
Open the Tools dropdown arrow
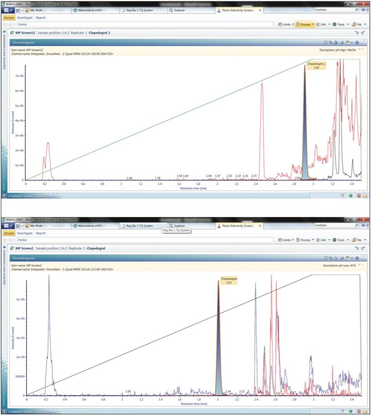(x=348, y=24)
